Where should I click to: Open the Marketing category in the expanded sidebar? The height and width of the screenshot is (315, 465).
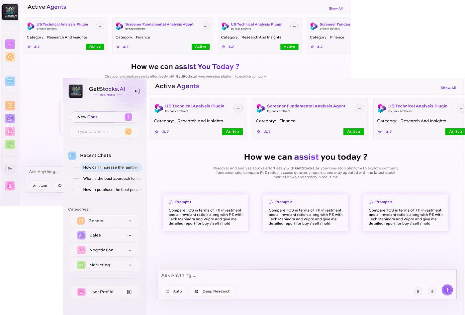tap(105, 265)
